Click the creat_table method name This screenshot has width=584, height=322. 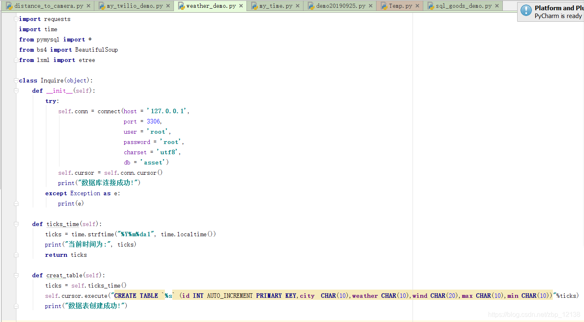[64, 275]
